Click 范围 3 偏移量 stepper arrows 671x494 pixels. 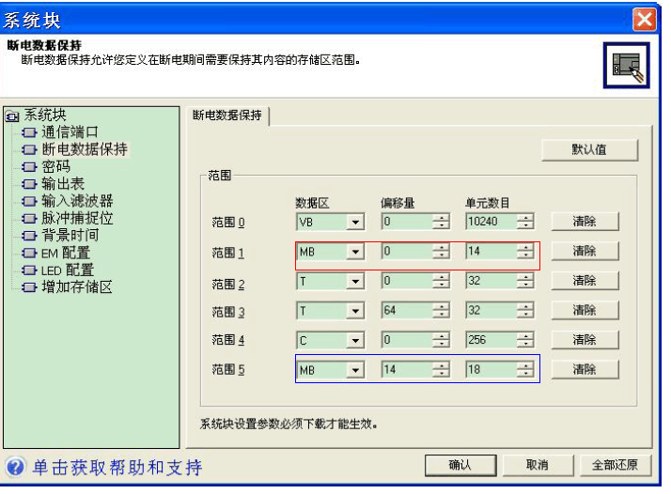(441, 310)
